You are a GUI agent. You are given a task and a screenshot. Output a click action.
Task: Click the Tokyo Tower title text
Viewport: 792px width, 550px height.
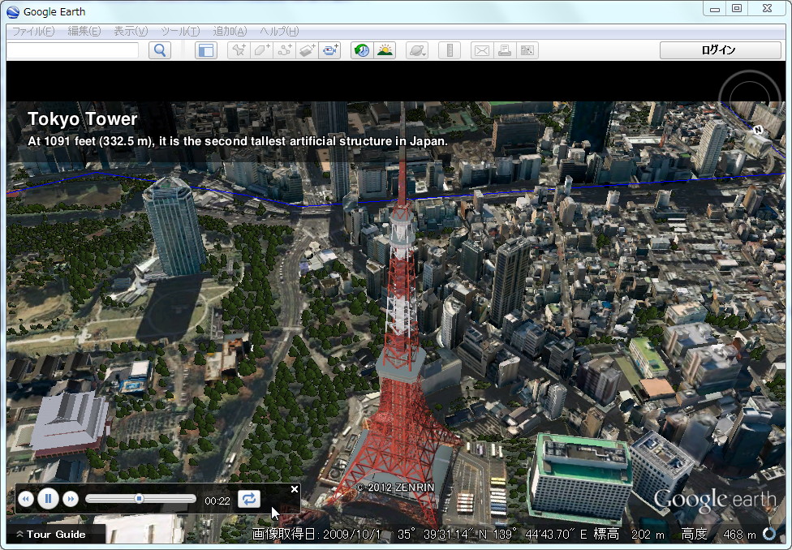click(x=82, y=119)
